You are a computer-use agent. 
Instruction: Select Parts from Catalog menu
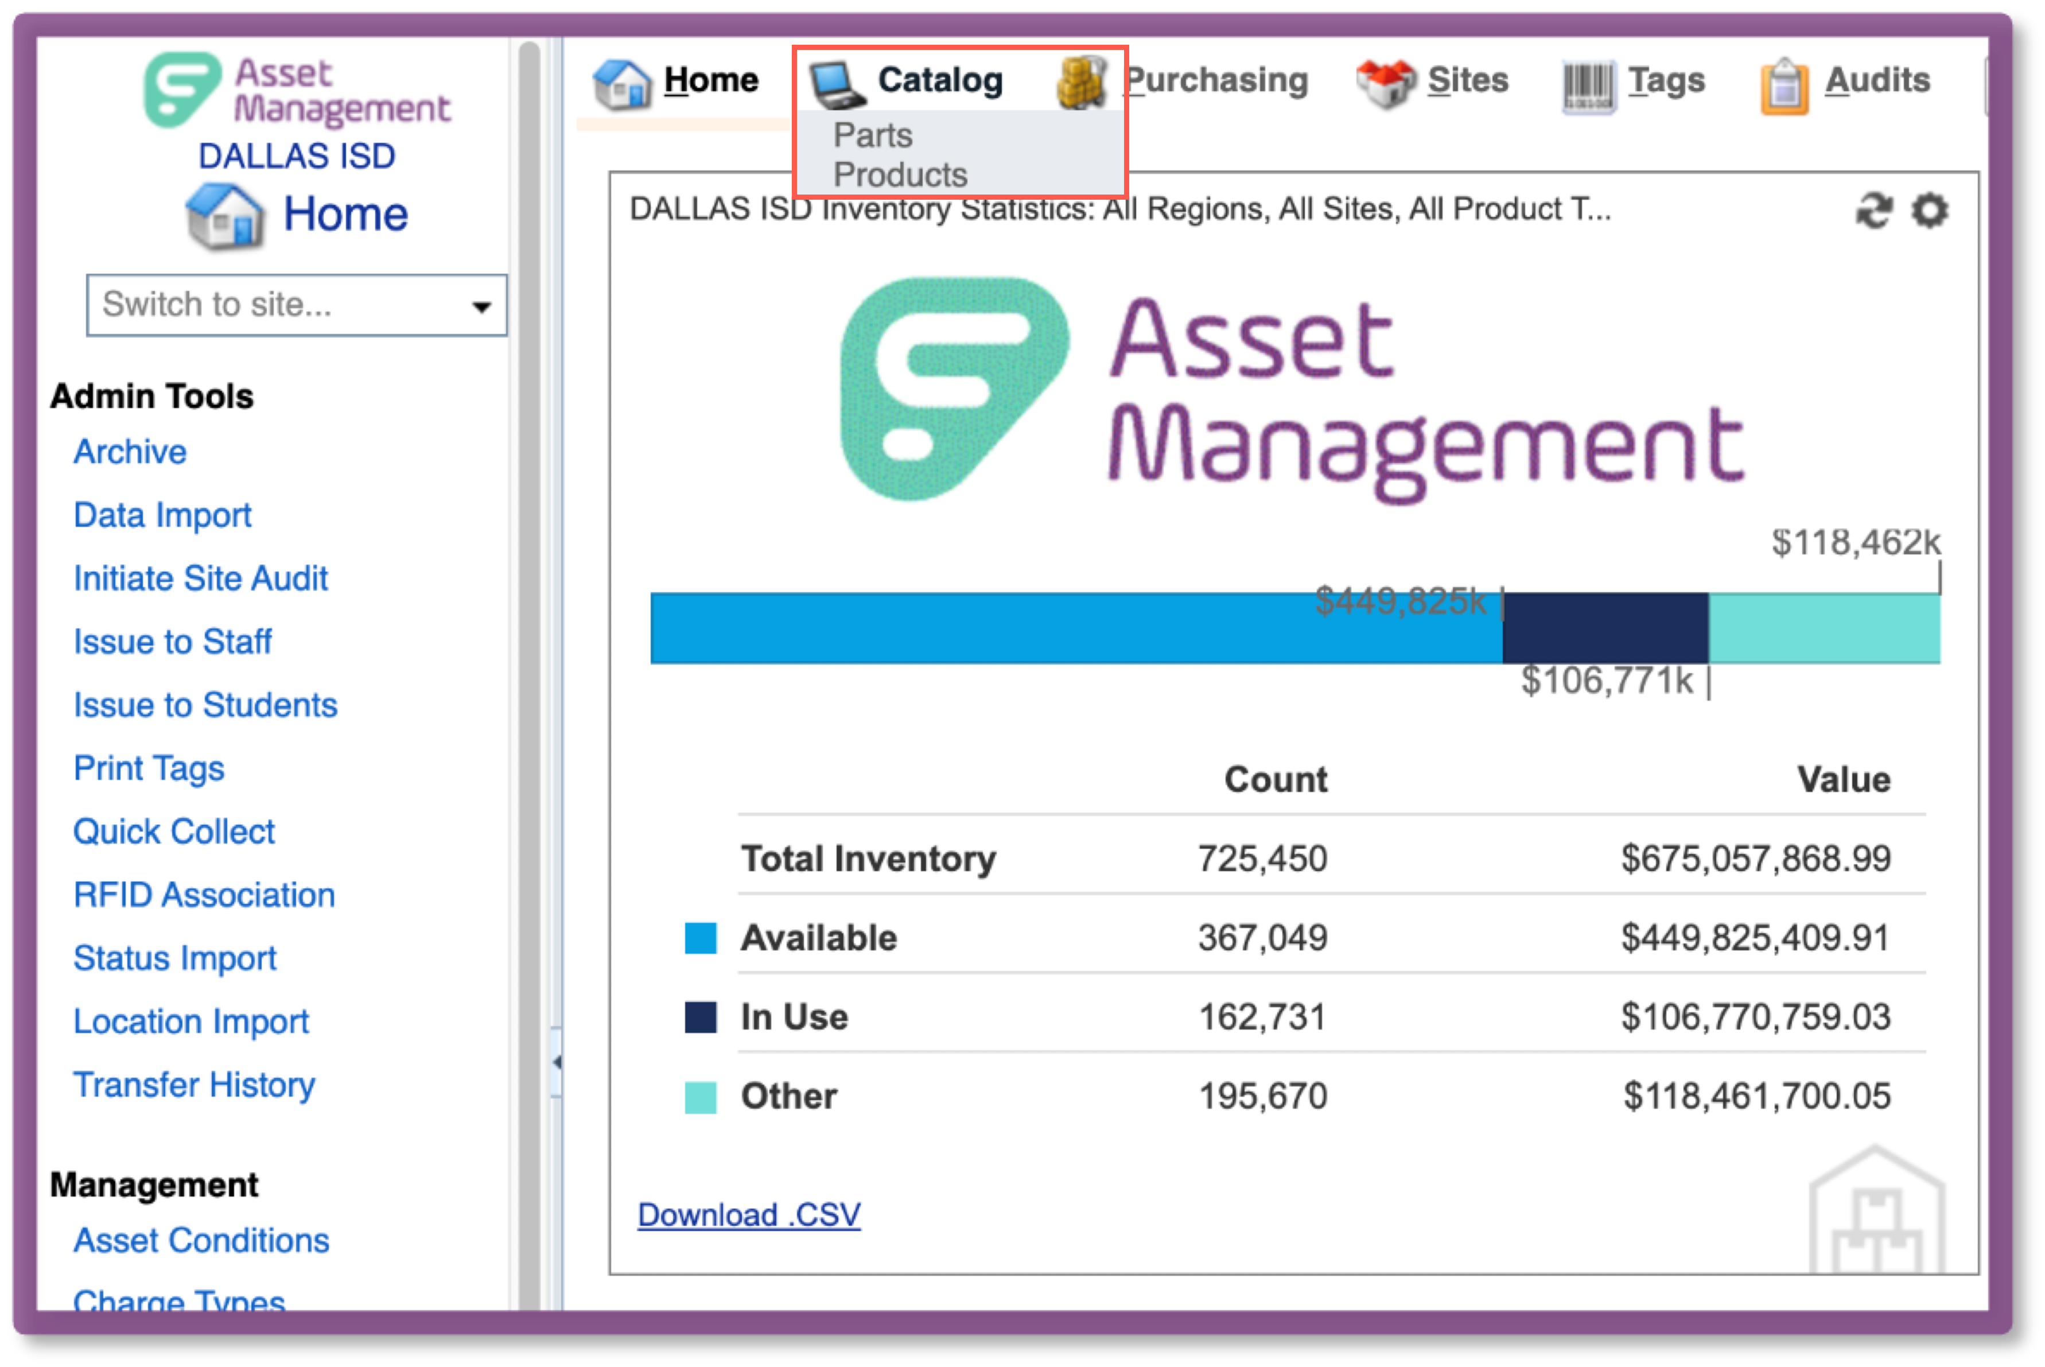pos(873,135)
